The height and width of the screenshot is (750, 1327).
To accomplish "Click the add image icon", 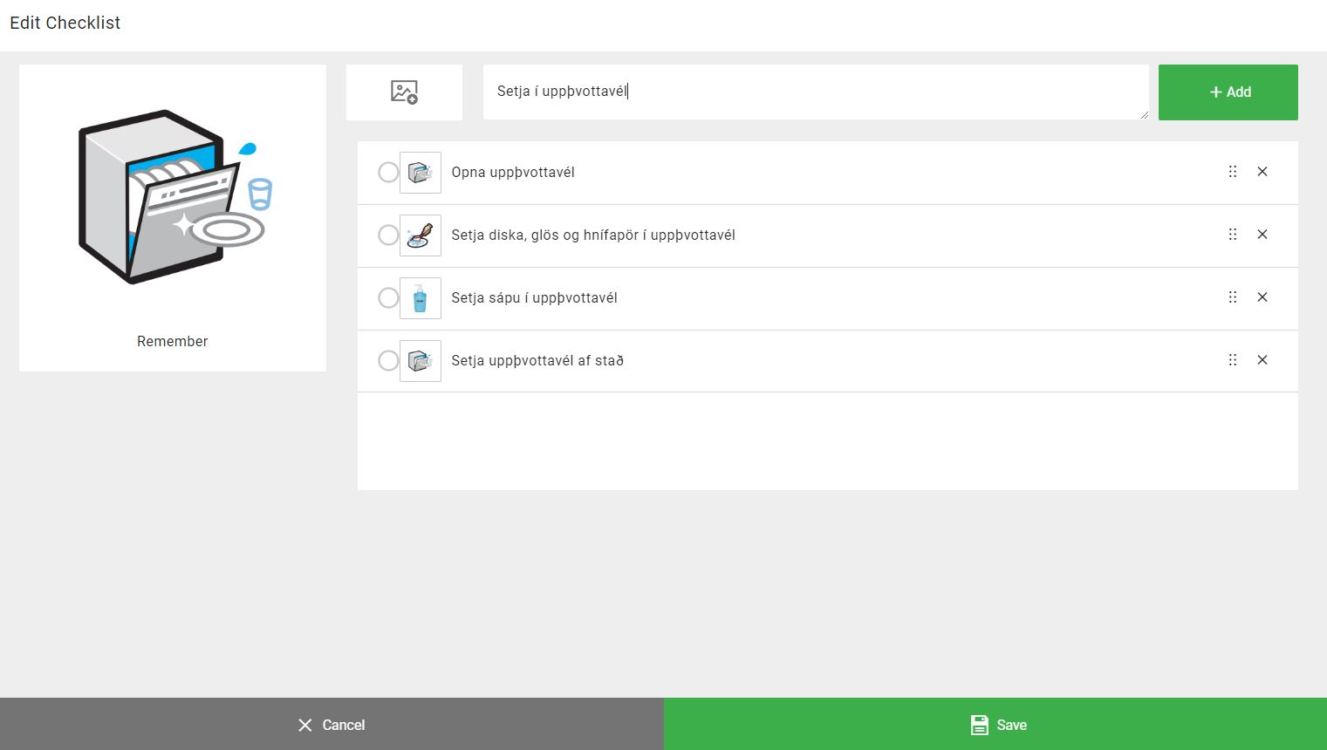I will pyautogui.click(x=404, y=92).
